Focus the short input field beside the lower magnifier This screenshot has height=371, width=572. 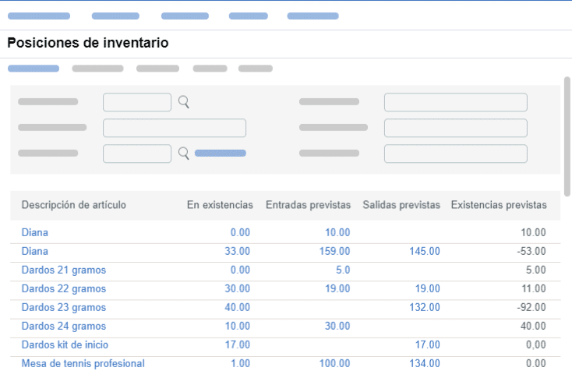pyautogui.click(x=137, y=154)
